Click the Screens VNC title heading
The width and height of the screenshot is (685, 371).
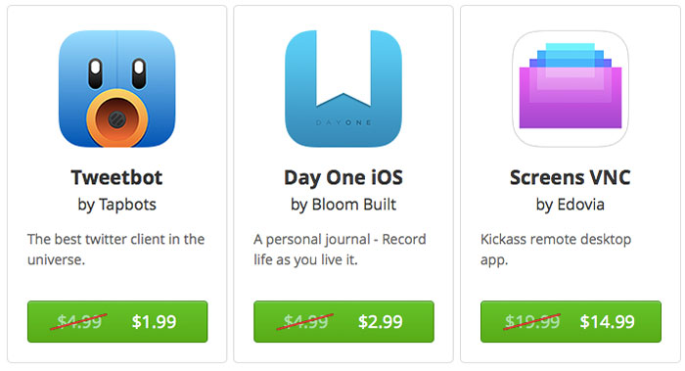pyautogui.click(x=571, y=177)
